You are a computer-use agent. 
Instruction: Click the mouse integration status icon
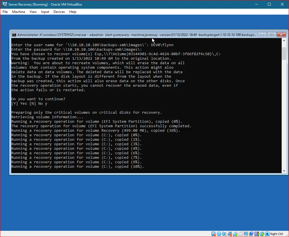pyautogui.click(x=262, y=234)
